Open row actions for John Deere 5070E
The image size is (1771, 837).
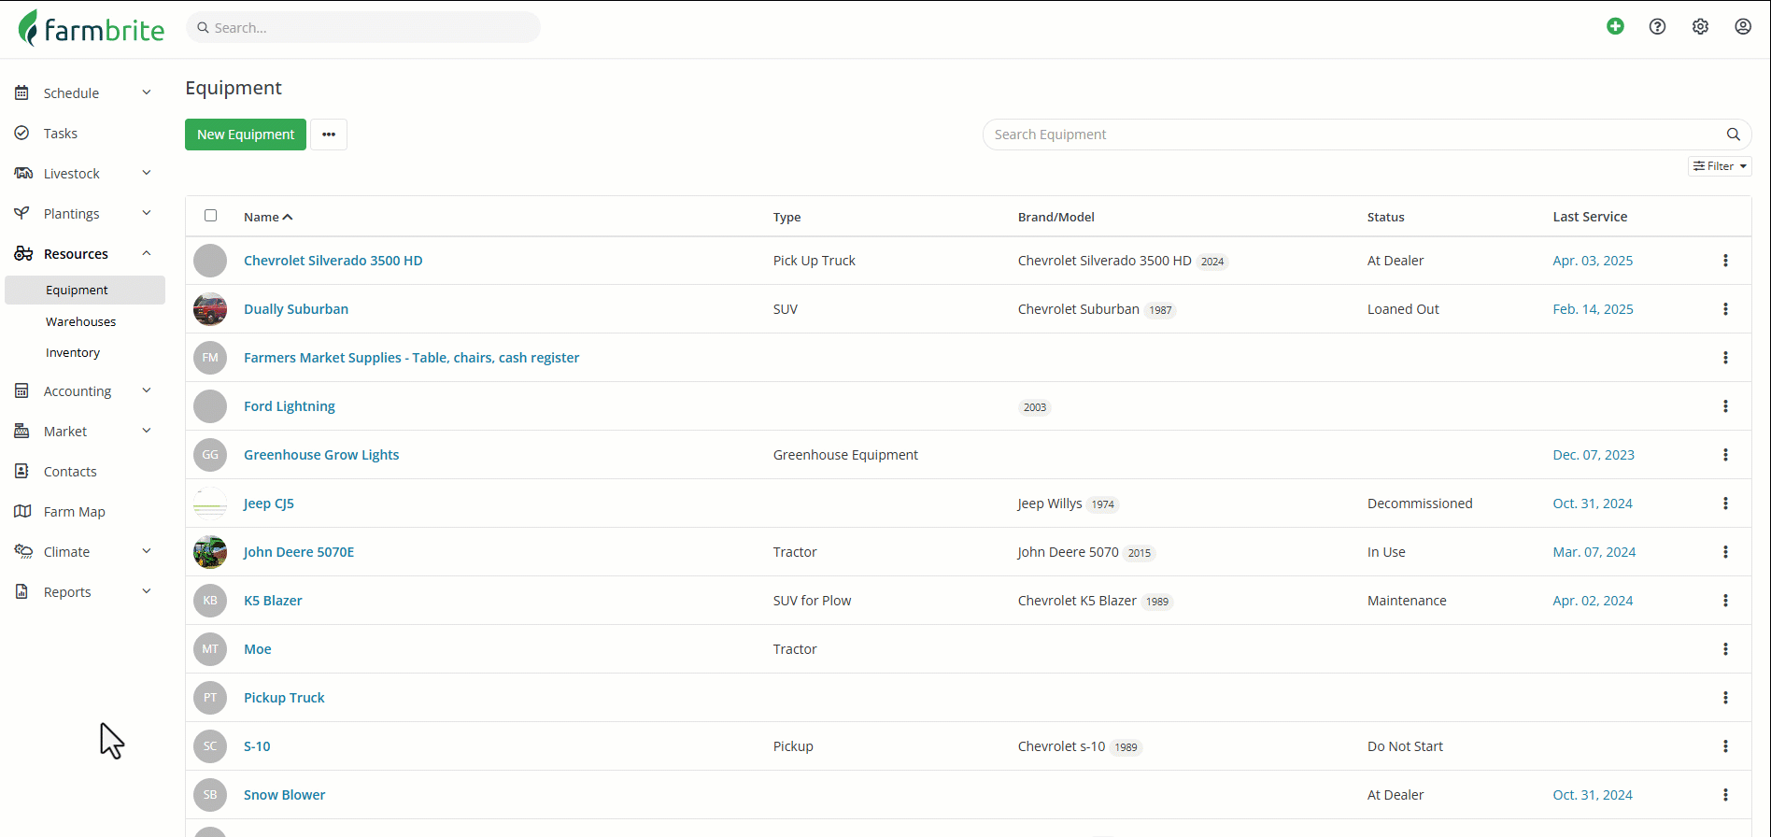click(x=1725, y=552)
